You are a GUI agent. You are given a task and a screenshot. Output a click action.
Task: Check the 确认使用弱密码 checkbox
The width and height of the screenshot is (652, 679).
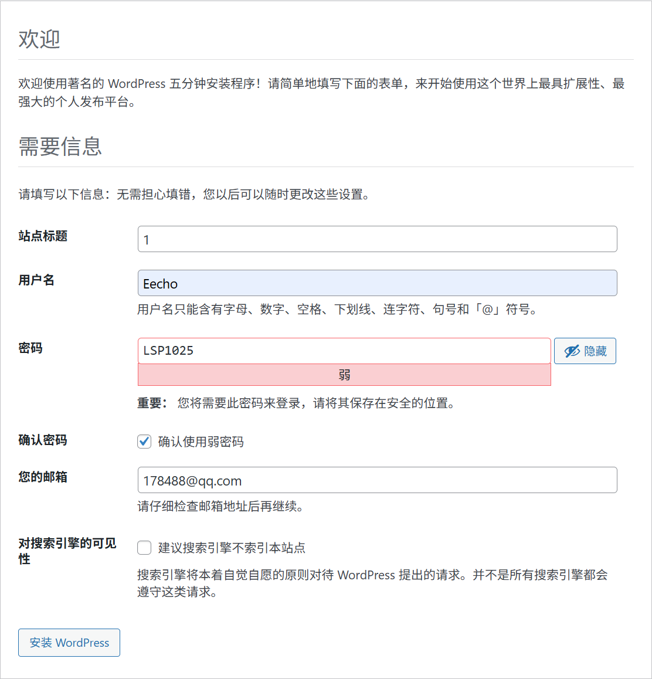(x=144, y=442)
